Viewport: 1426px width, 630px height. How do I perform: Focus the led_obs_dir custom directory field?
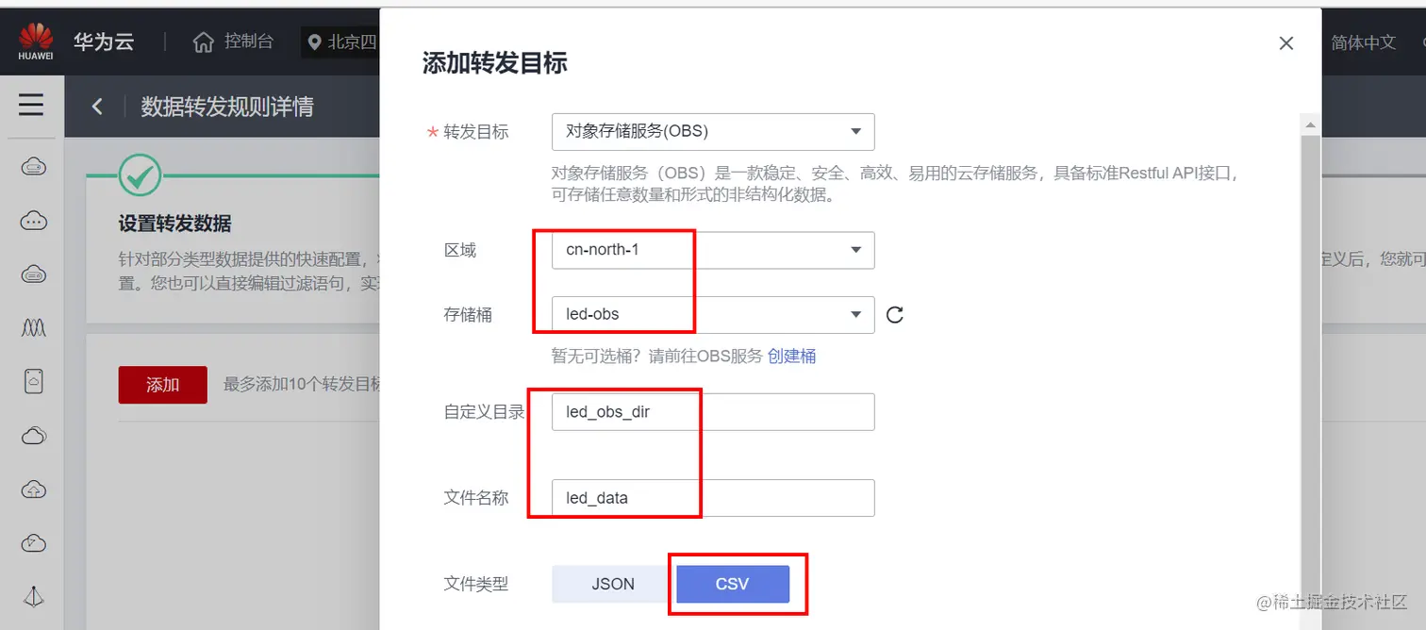(x=713, y=412)
